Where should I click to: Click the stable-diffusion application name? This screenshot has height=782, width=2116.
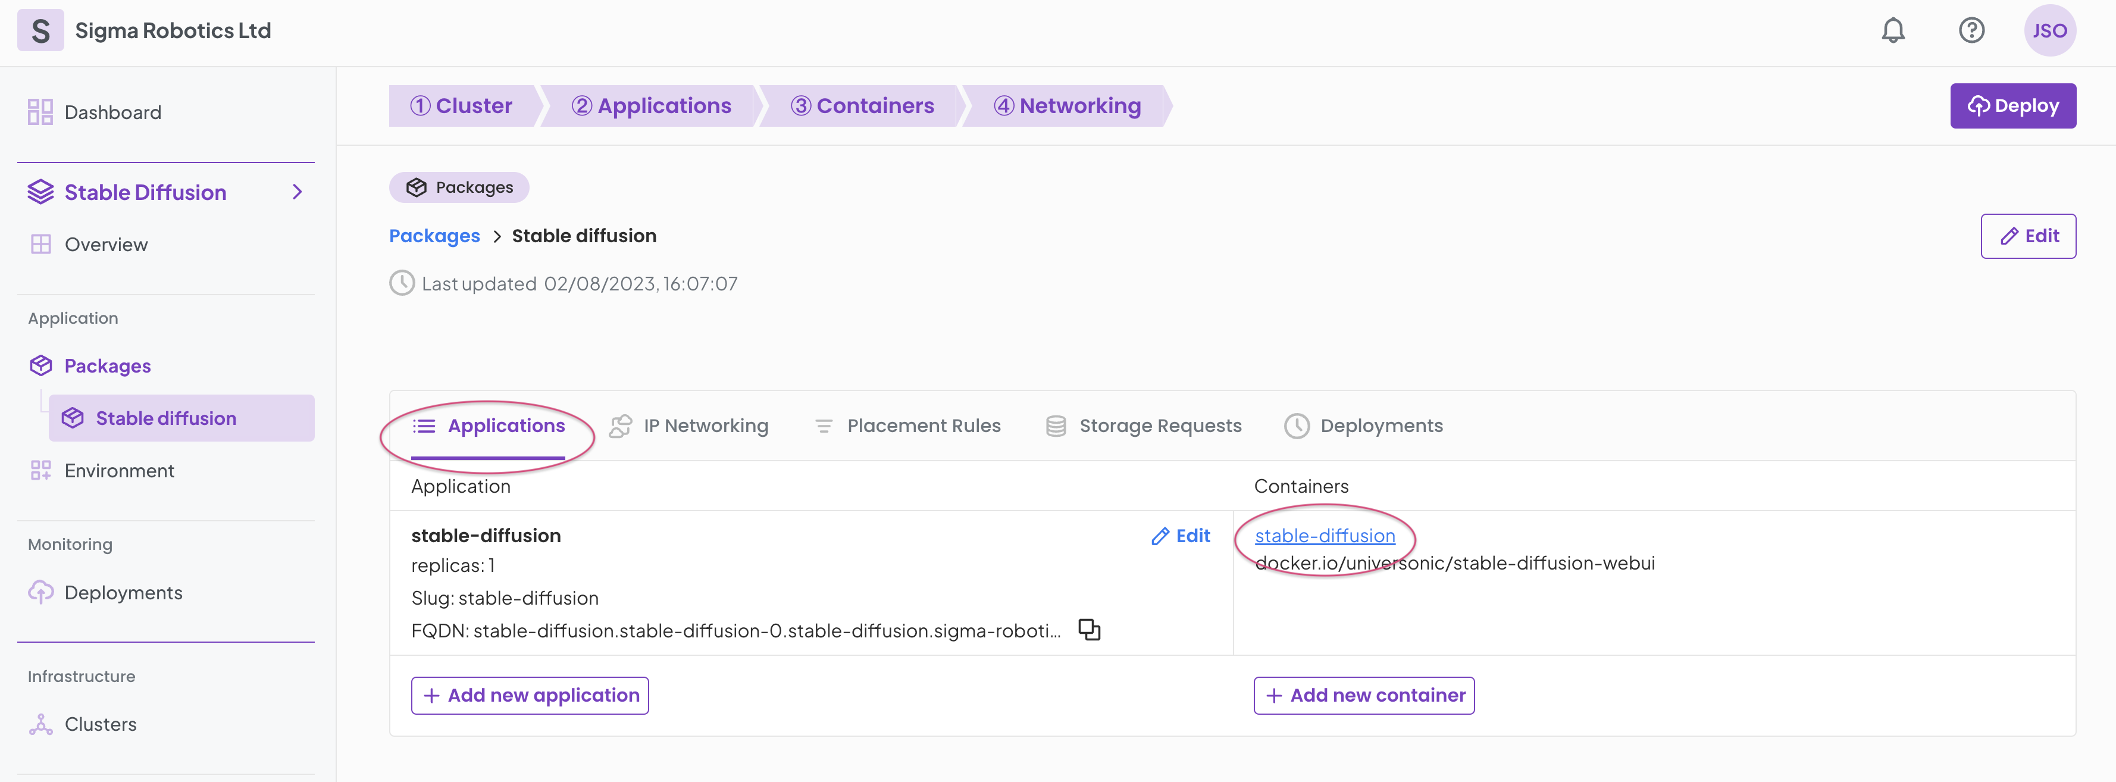(486, 536)
